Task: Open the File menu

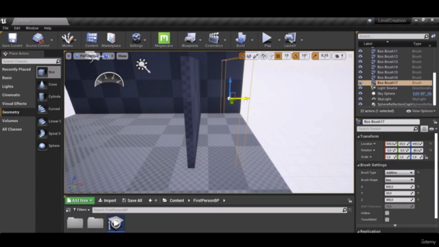Action: (5, 28)
